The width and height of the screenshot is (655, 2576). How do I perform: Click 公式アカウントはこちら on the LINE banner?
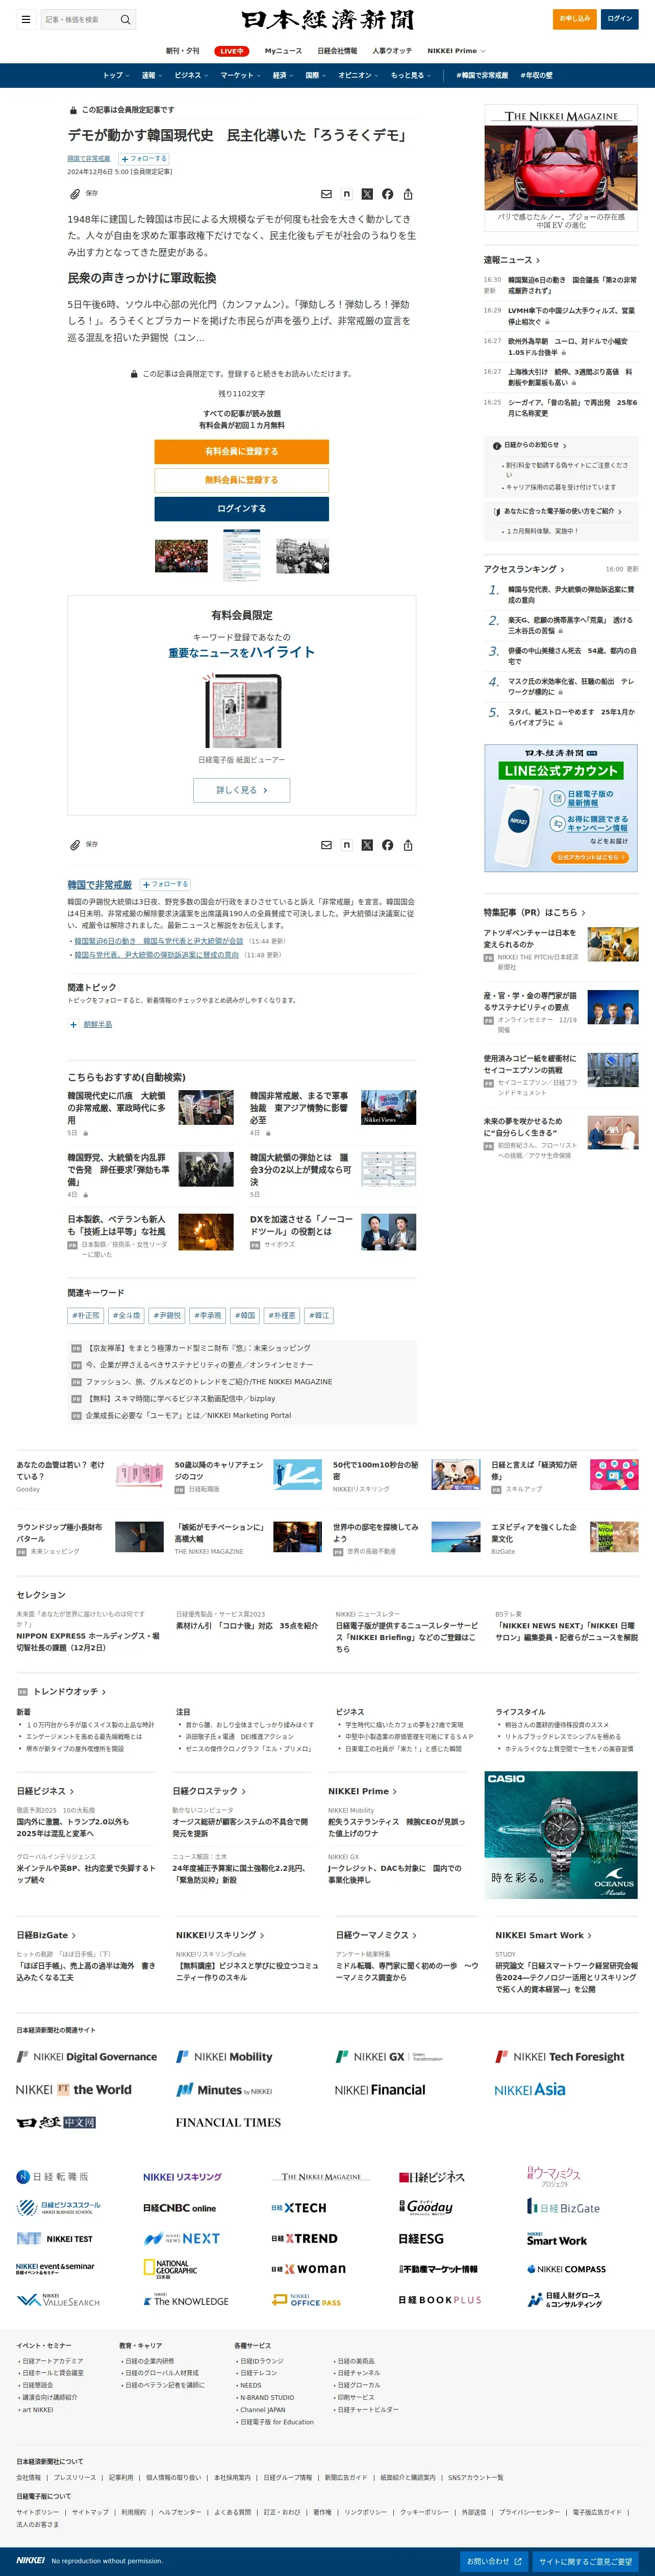click(x=589, y=857)
